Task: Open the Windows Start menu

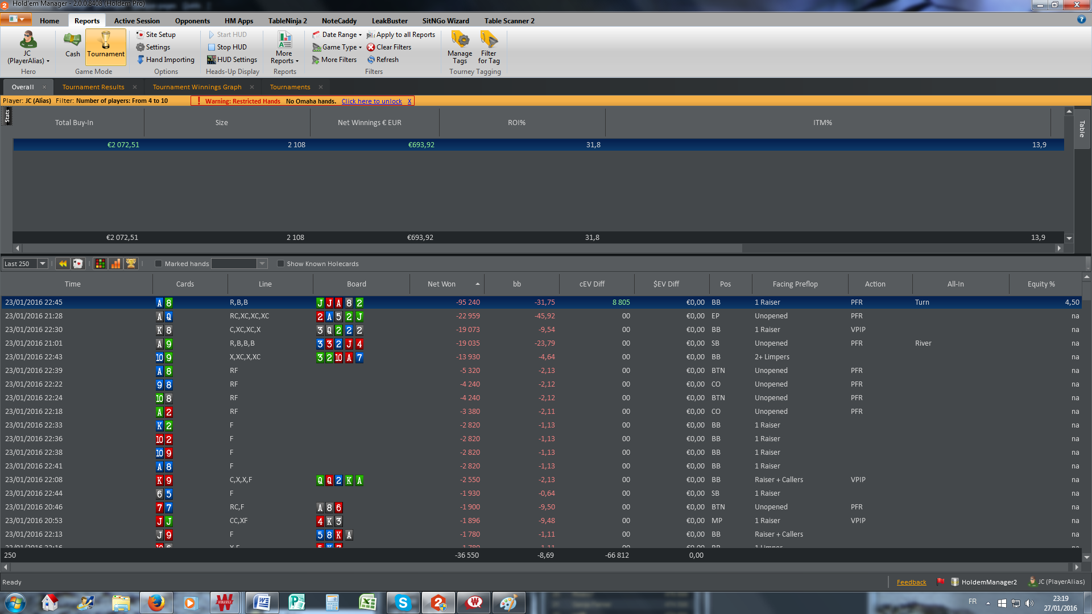Action: pyautogui.click(x=15, y=603)
